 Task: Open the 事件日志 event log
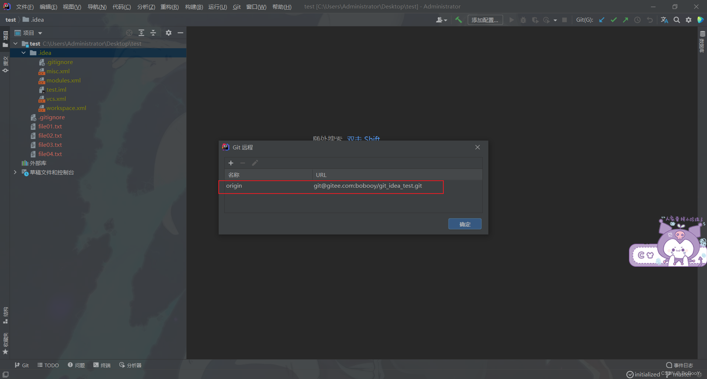tap(680, 365)
